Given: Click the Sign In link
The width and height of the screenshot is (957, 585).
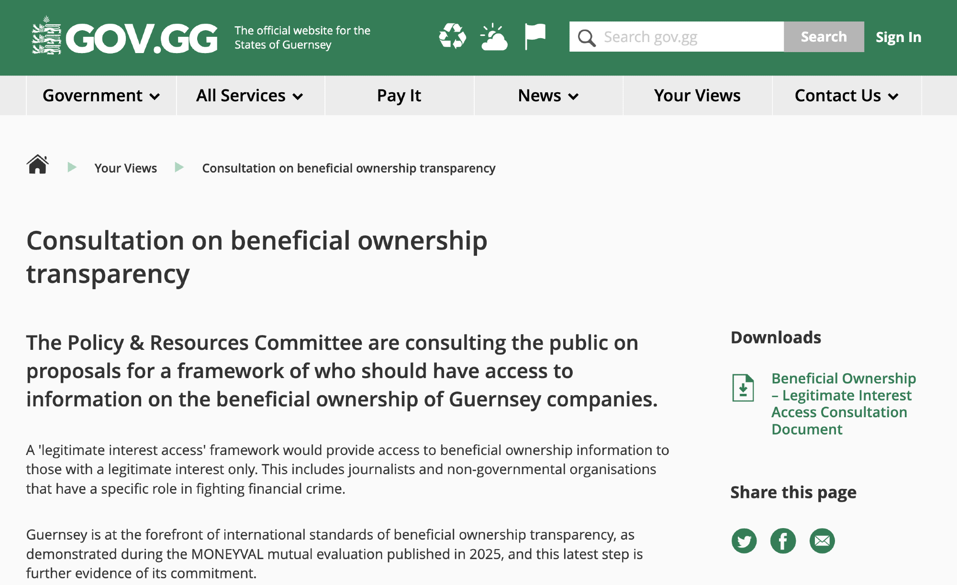Looking at the screenshot, I should click(898, 37).
